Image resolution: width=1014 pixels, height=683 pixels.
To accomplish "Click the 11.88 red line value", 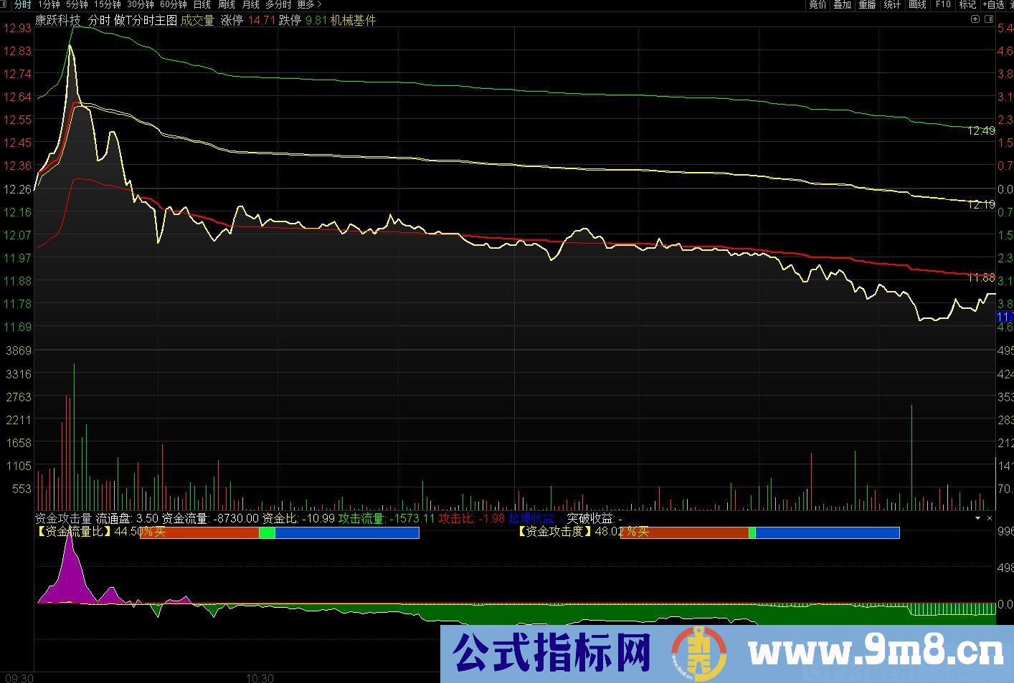I will [x=981, y=277].
